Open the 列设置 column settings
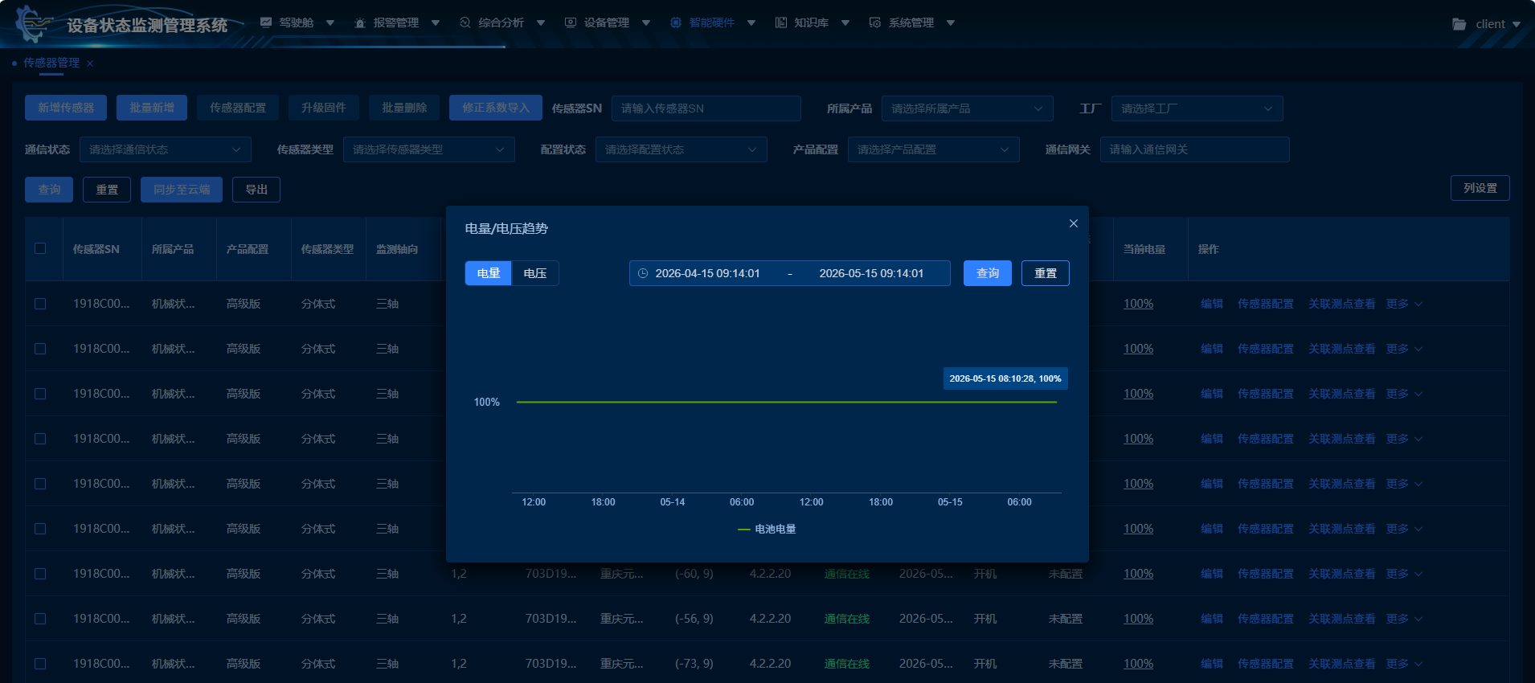Image resolution: width=1535 pixels, height=683 pixels. pos(1480,188)
